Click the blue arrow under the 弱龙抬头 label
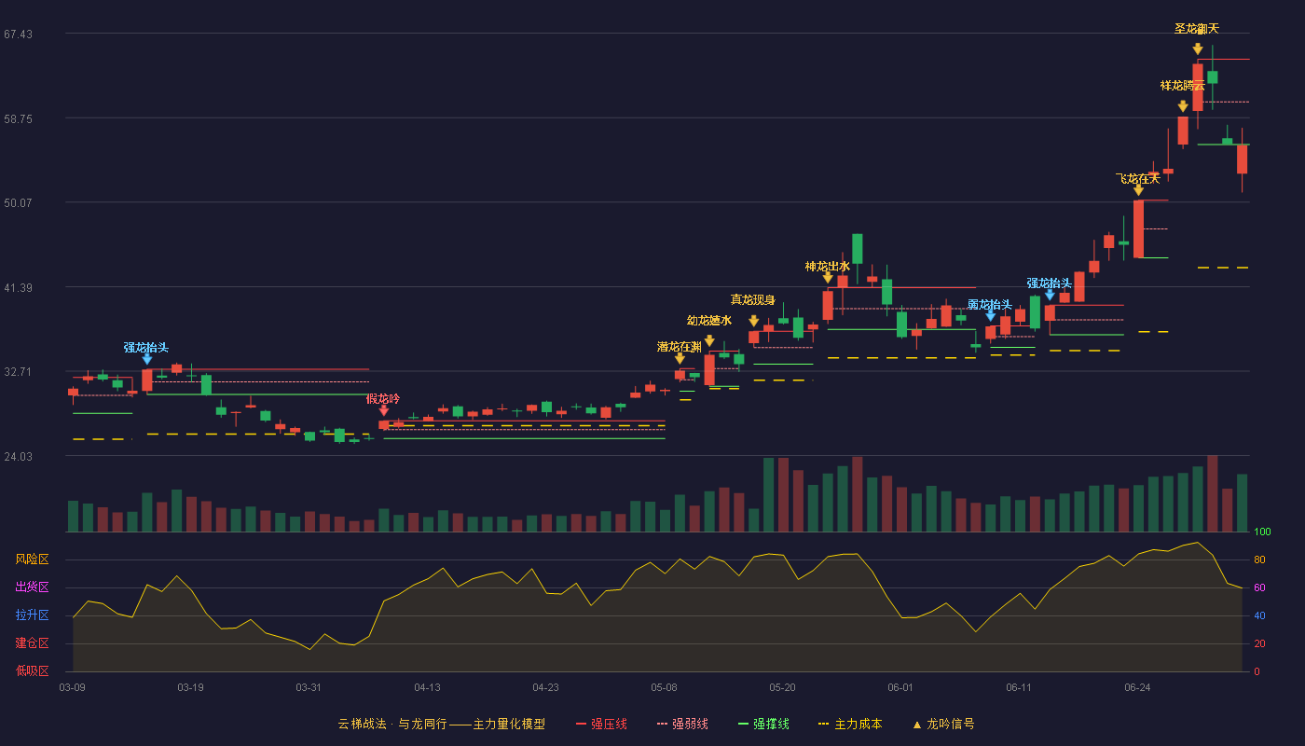The image size is (1305, 746). [991, 316]
